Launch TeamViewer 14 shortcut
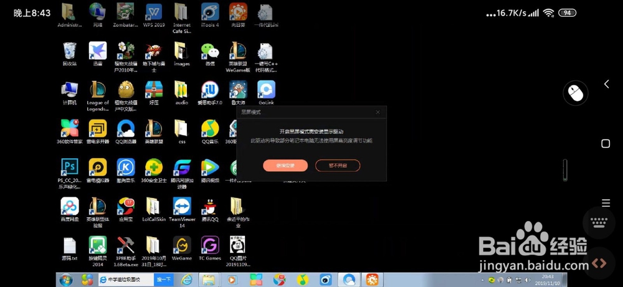Image resolution: width=623 pixels, height=287 pixels. pyautogui.click(x=181, y=212)
